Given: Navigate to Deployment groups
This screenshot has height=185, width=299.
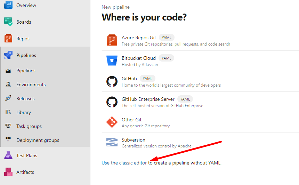Looking at the screenshot, I should click(x=38, y=140).
